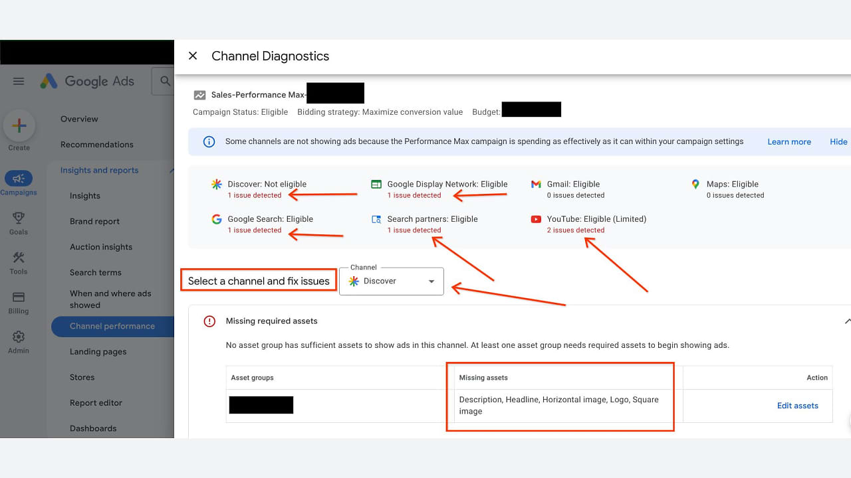Click the Asset groups column header
The height and width of the screenshot is (478, 851).
pyautogui.click(x=252, y=378)
